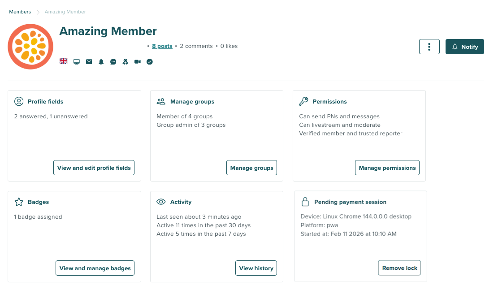The height and width of the screenshot is (294, 498).
Task: Select the desktop device icon
Action: [77, 61]
